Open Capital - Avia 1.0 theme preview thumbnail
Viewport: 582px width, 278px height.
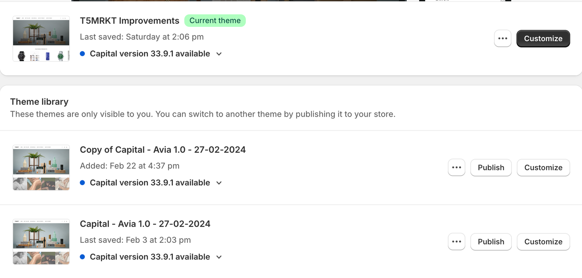[x=41, y=242]
